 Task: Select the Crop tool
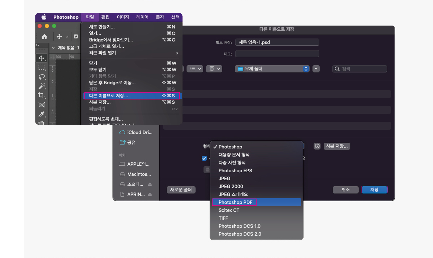(x=41, y=95)
